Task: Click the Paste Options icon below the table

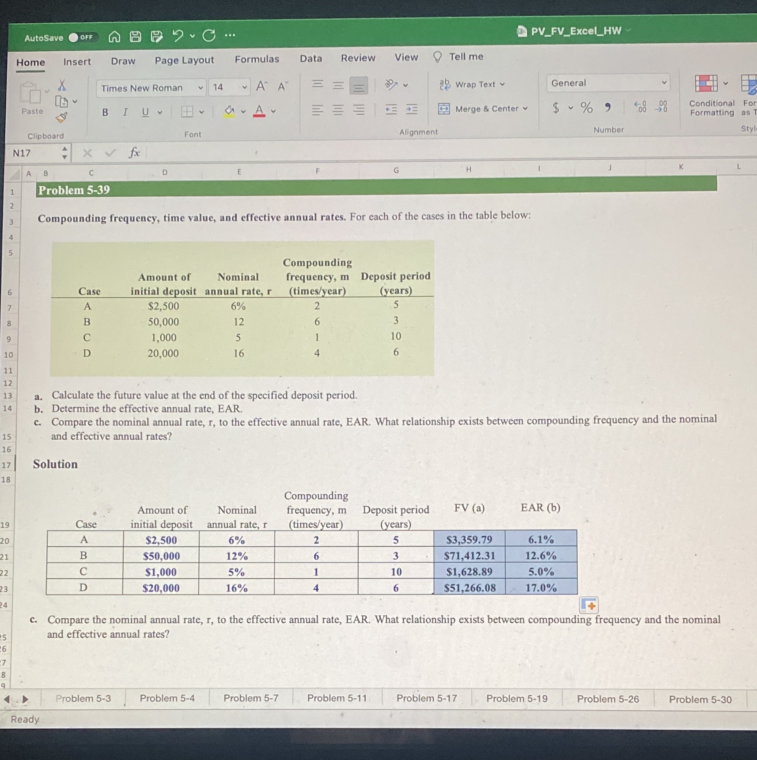Action: click(589, 605)
